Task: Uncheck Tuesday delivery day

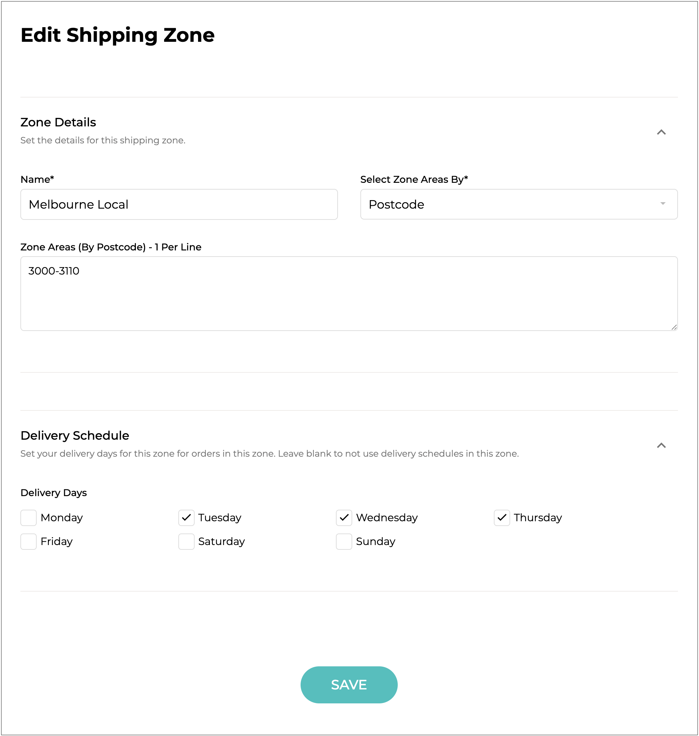Action: click(186, 518)
